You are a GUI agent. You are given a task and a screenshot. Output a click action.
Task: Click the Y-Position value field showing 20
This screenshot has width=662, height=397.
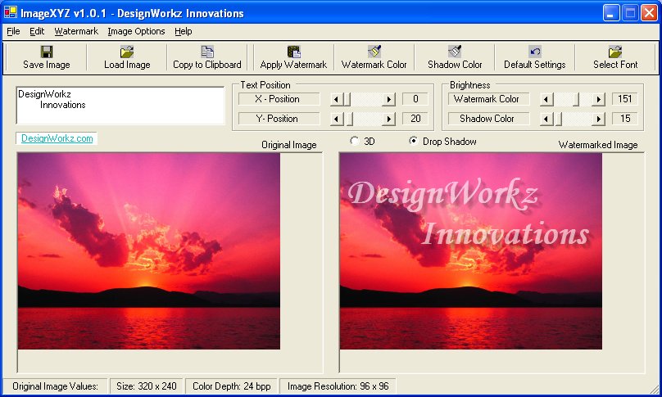pos(415,119)
